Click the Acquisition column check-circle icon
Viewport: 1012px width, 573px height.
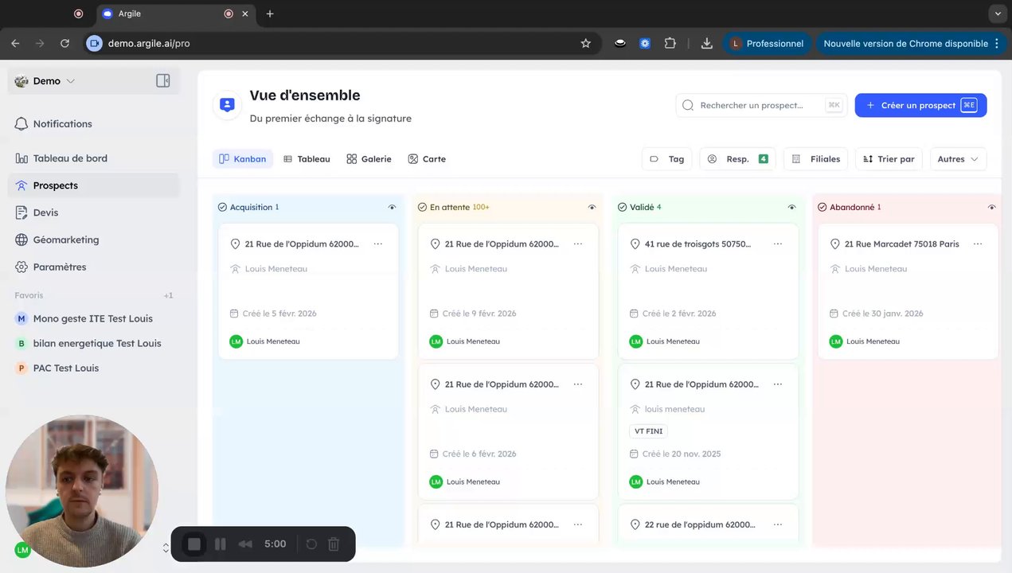[222, 207]
